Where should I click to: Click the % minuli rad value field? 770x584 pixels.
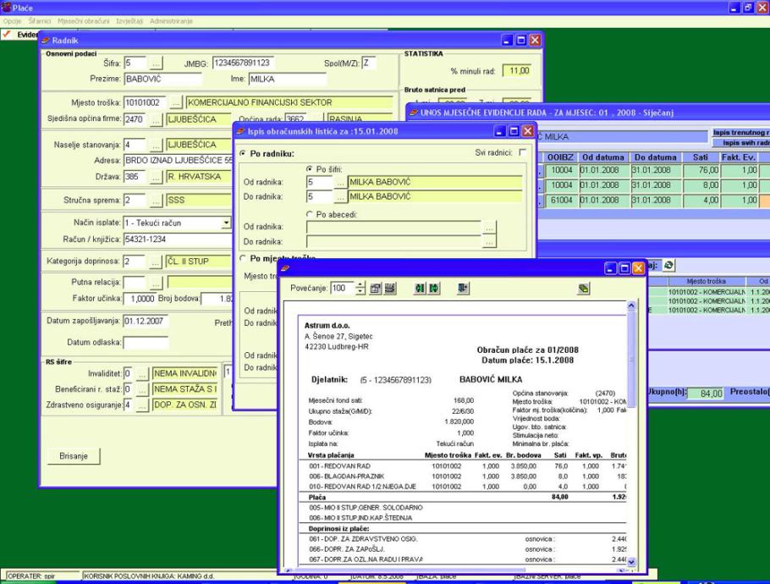[x=517, y=71]
